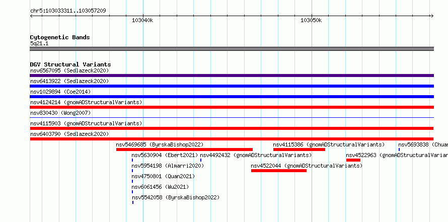Open the nsv4115903 gnomAD label
The image size is (448, 222).
[x=86, y=123]
